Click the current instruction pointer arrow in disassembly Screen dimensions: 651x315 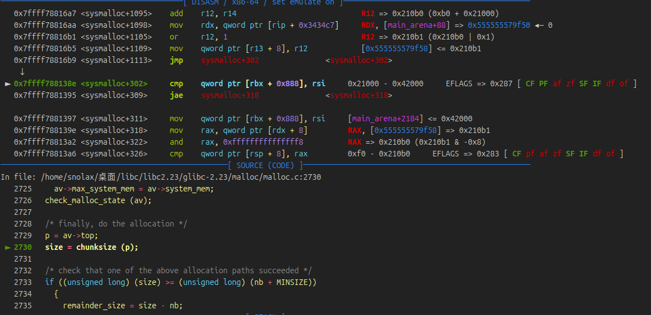click(x=7, y=84)
